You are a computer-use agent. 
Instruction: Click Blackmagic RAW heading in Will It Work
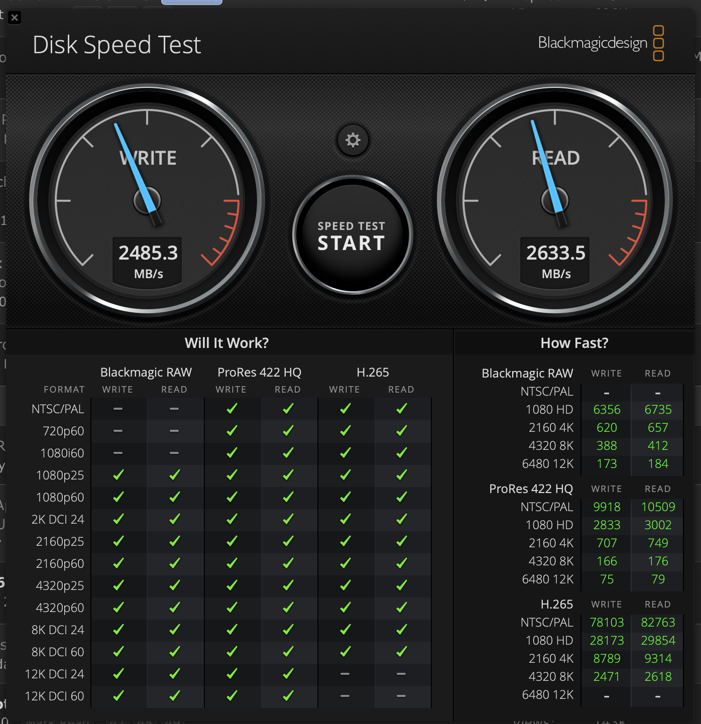[146, 373]
